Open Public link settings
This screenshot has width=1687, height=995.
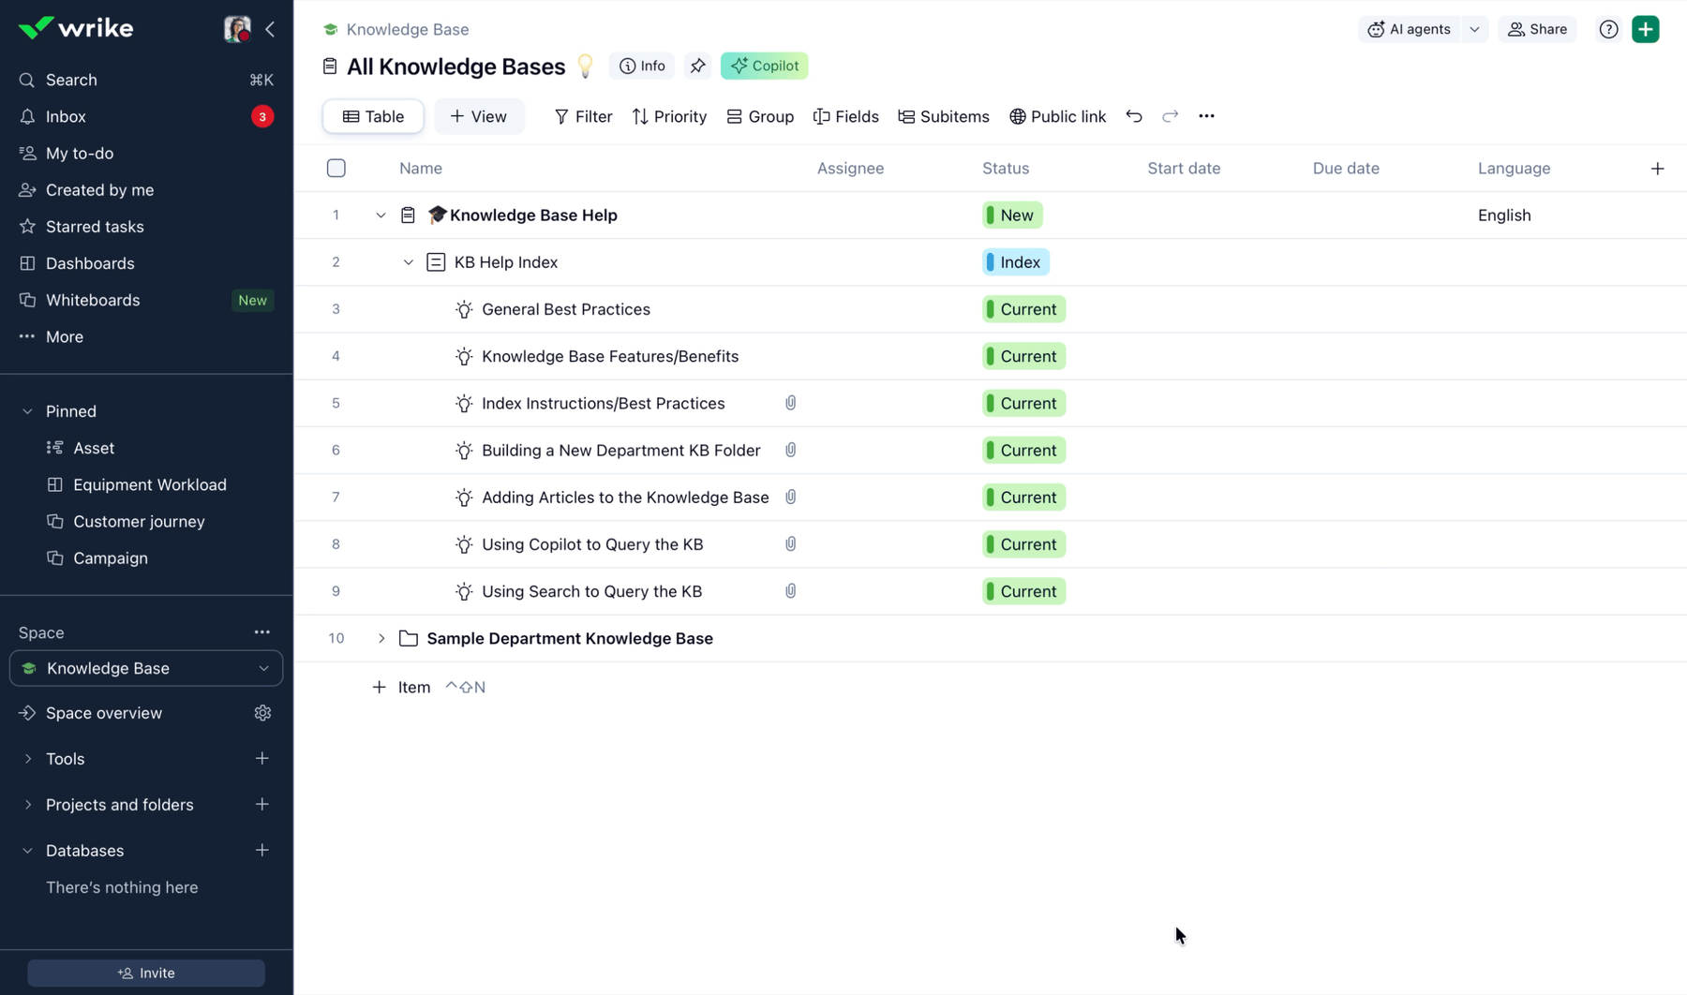coord(1057,116)
